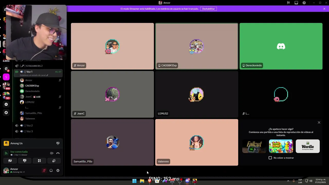Select Amzor's video tile
The width and height of the screenshot is (329, 185).
(112, 46)
